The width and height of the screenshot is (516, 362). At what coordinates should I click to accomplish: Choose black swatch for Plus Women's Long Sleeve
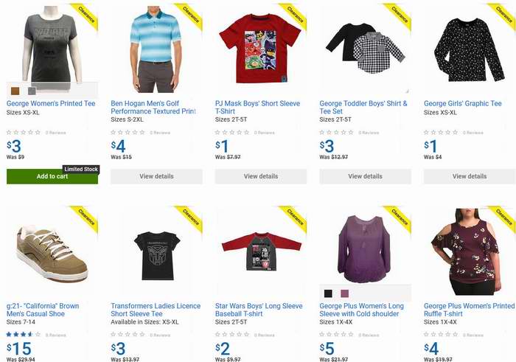328,293
